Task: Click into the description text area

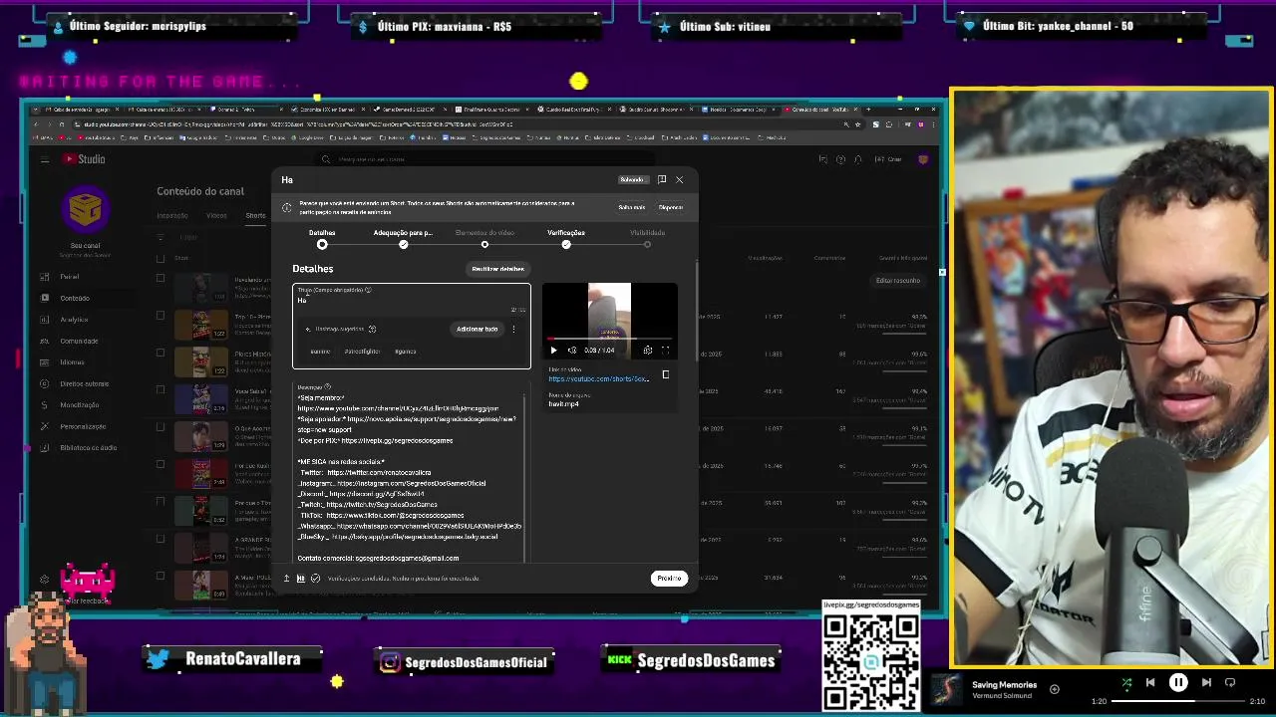Action: (x=410, y=472)
